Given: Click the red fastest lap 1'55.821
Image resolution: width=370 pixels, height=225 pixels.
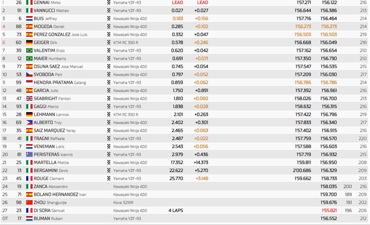Looking at the screenshot, I should click(329, 211).
